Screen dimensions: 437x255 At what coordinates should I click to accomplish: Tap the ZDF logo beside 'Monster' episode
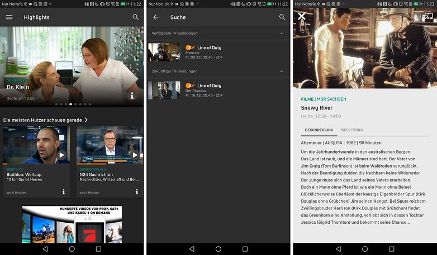[190, 47]
